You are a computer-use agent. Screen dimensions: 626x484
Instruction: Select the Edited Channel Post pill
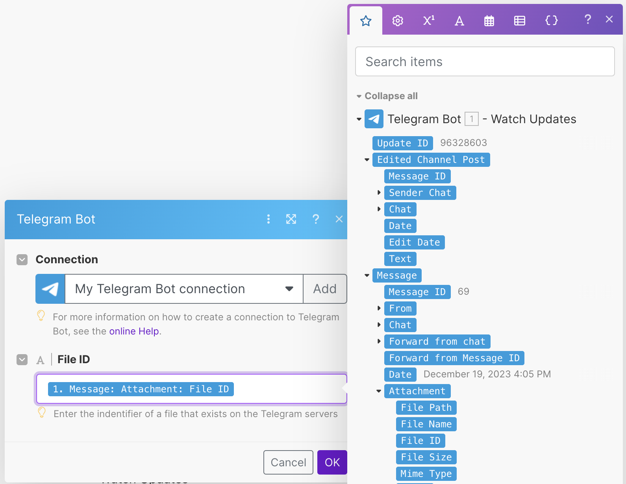[431, 160]
